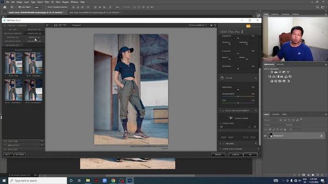Select the Landscape preset category
The height and width of the screenshot is (184, 328).
point(34,33)
